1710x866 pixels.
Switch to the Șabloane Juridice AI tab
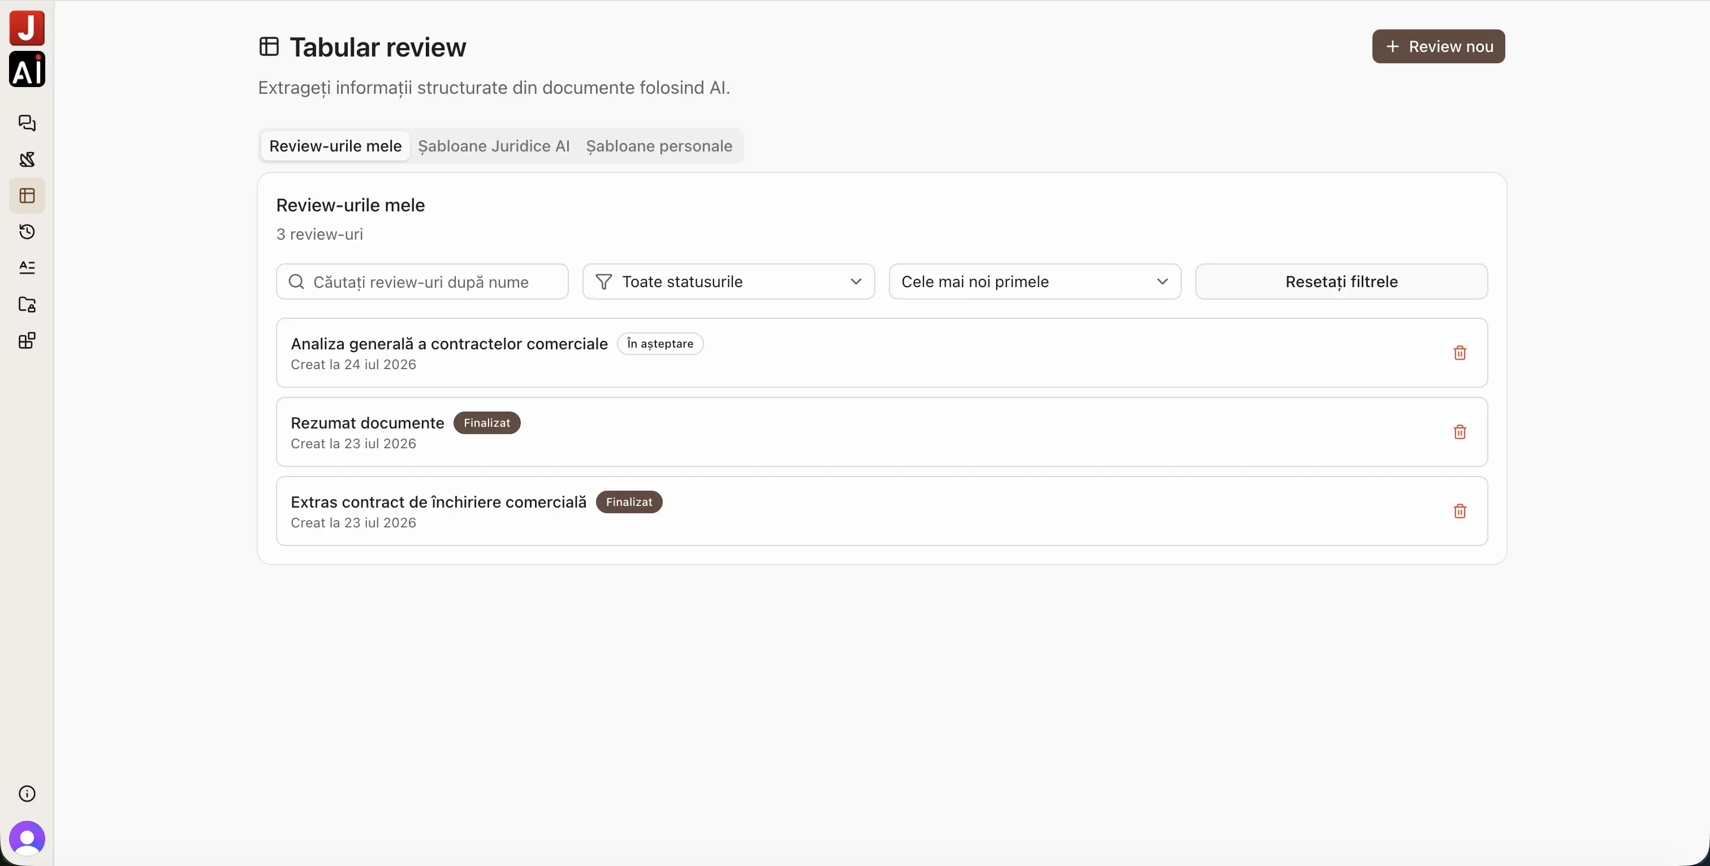click(x=494, y=146)
